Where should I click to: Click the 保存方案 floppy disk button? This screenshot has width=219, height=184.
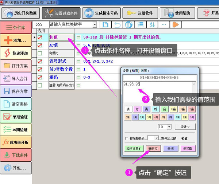[x=16, y=91]
